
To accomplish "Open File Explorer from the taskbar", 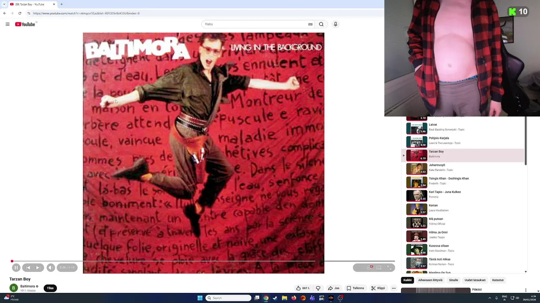I will click(284, 298).
